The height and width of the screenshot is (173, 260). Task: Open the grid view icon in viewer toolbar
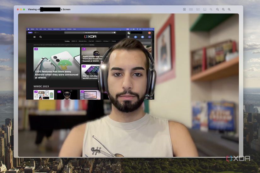point(191,9)
